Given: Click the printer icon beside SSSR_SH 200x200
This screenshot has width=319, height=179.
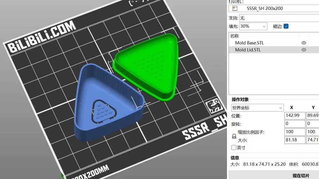Looking at the screenshot, I should click(235, 8).
